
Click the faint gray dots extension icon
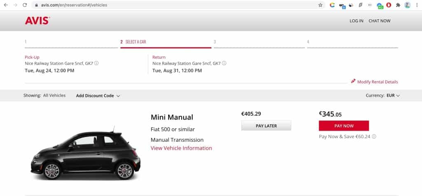[x=370, y=5]
